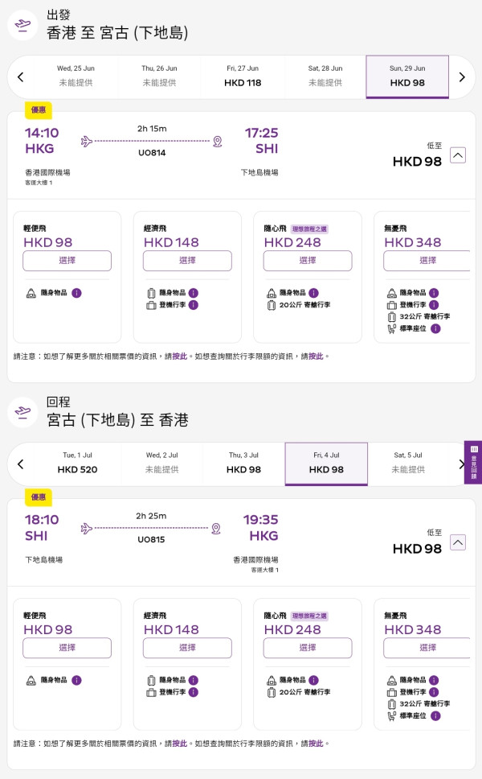This screenshot has width=482, height=779.
Task: Switch return date to Thu 3 Jul tab
Action: tap(243, 464)
